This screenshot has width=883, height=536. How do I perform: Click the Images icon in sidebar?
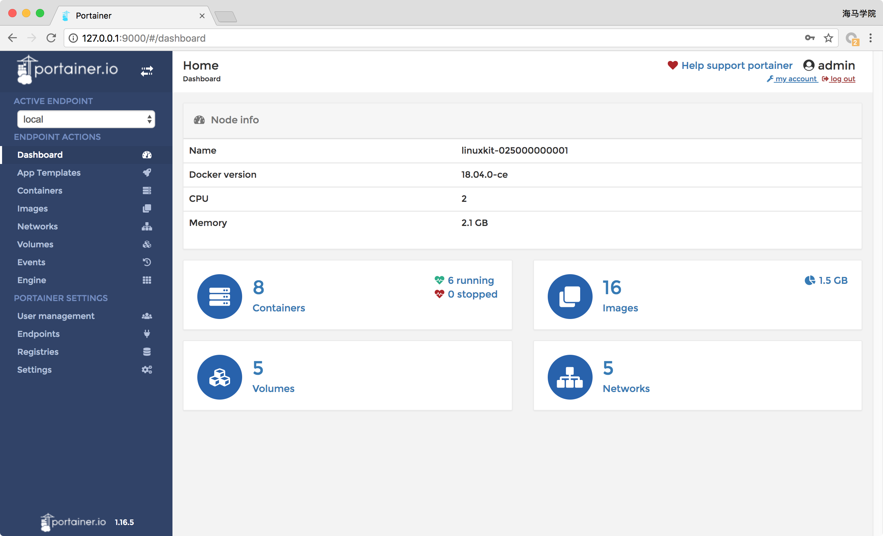[146, 208]
